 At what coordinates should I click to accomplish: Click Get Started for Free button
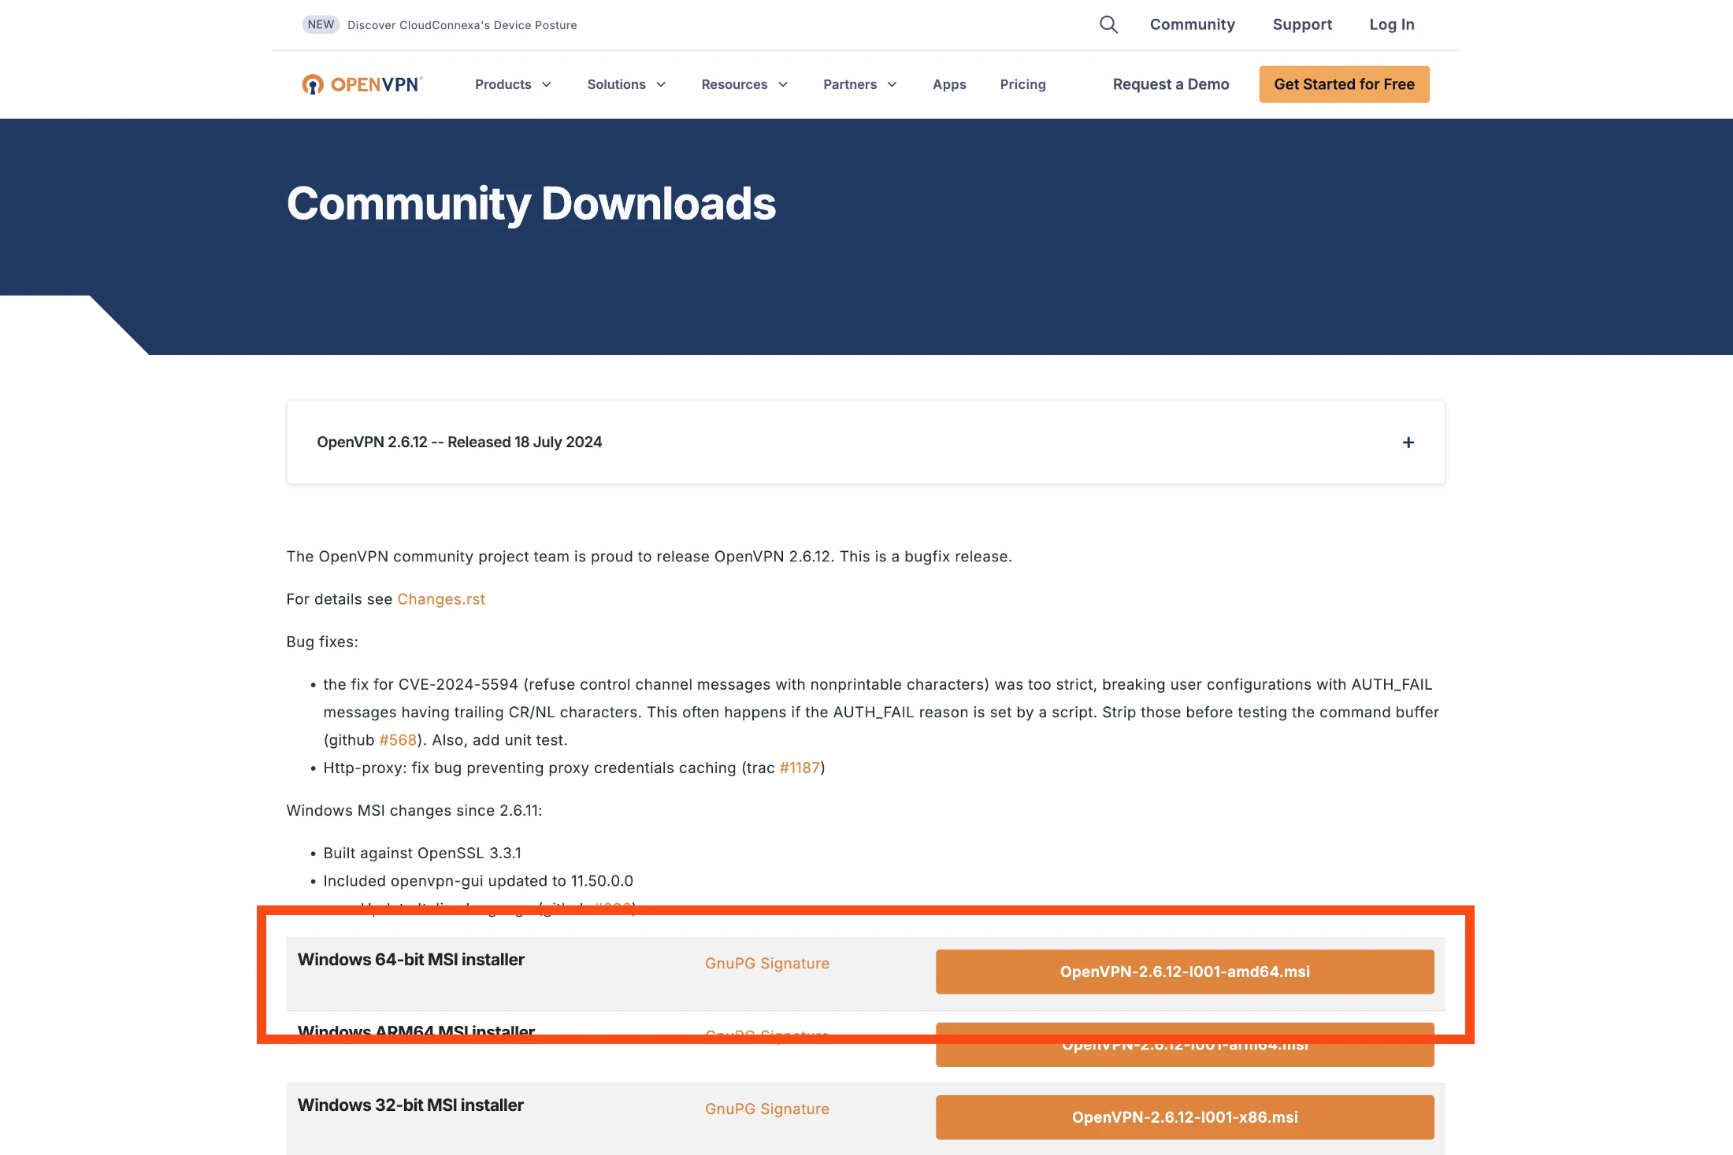(1344, 84)
